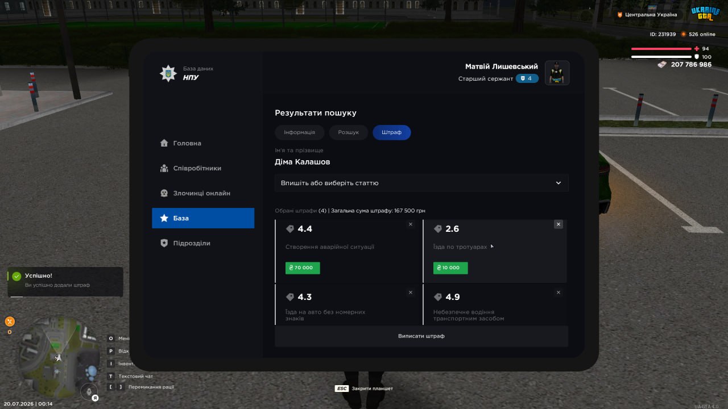Go to Злочинці онлайн in the sidebar
The width and height of the screenshot is (728, 409).
click(x=203, y=193)
